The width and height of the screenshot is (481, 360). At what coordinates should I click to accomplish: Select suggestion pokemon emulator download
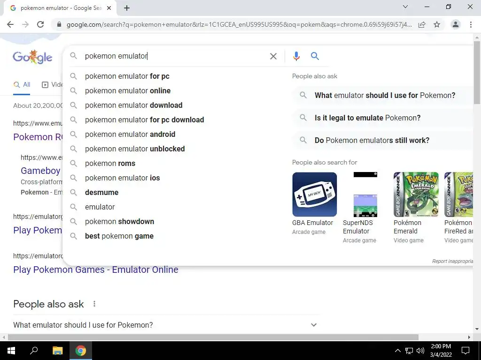tap(174, 105)
